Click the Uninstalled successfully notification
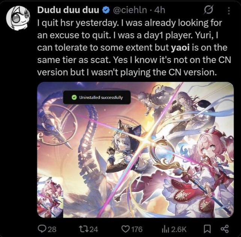The height and width of the screenshot is (237, 241). coord(97,97)
